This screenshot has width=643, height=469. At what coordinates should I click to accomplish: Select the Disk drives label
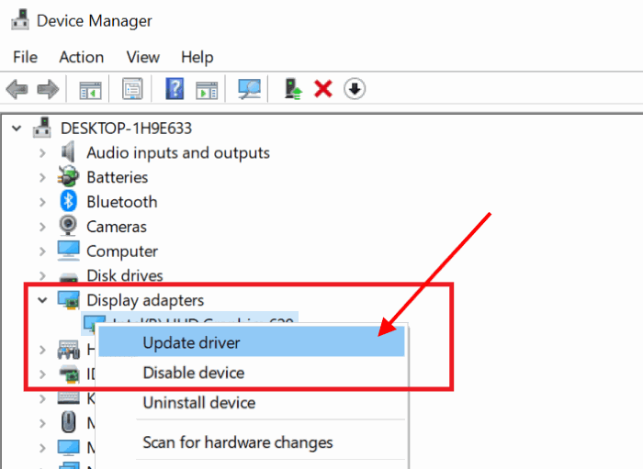click(125, 275)
